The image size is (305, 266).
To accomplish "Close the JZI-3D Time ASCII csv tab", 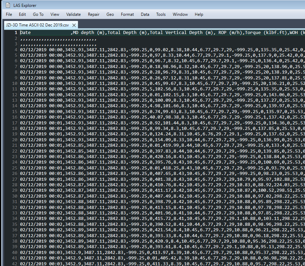I will pyautogui.click(x=73, y=25).
